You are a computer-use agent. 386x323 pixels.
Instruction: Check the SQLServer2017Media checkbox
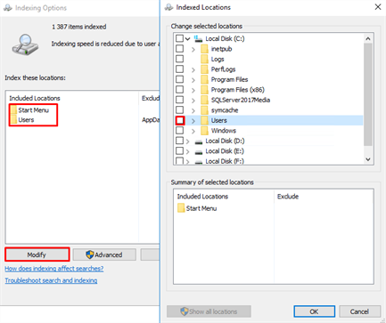179,100
